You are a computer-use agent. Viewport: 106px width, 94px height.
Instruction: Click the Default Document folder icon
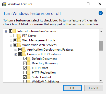(29, 59)
